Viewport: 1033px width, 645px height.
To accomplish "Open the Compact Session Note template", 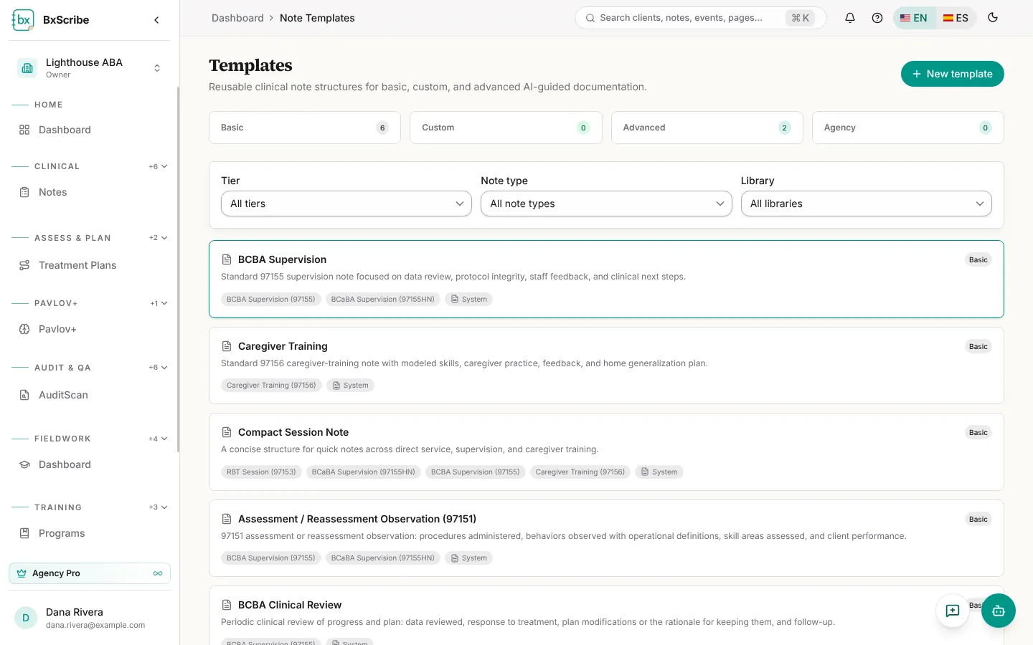I will coord(606,451).
